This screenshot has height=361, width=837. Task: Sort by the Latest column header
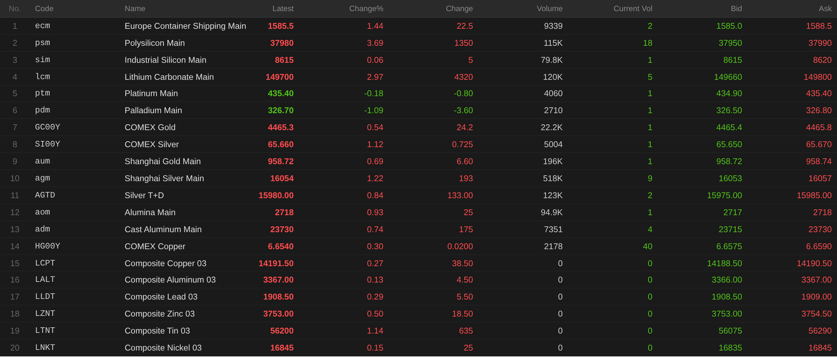[x=283, y=9]
